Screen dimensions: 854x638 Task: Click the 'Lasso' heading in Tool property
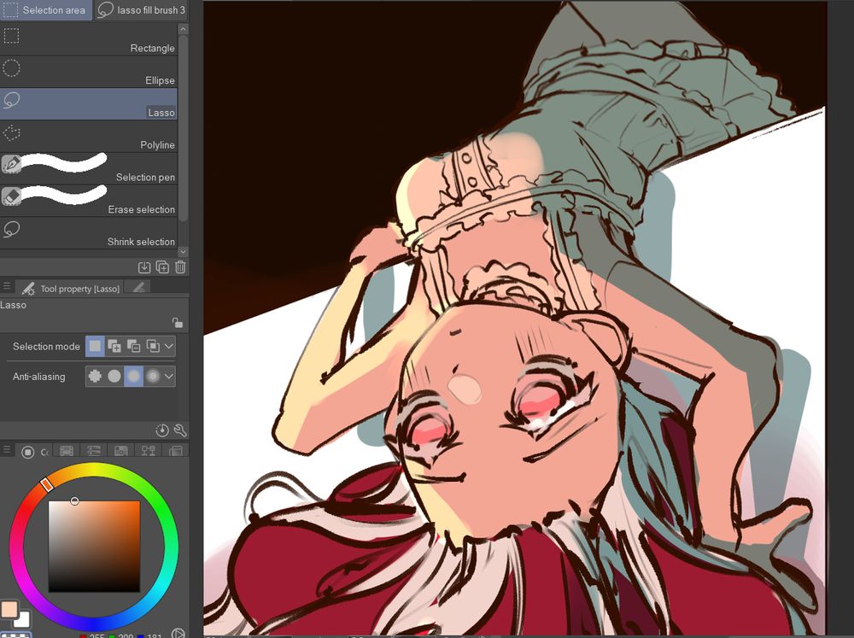(x=13, y=305)
